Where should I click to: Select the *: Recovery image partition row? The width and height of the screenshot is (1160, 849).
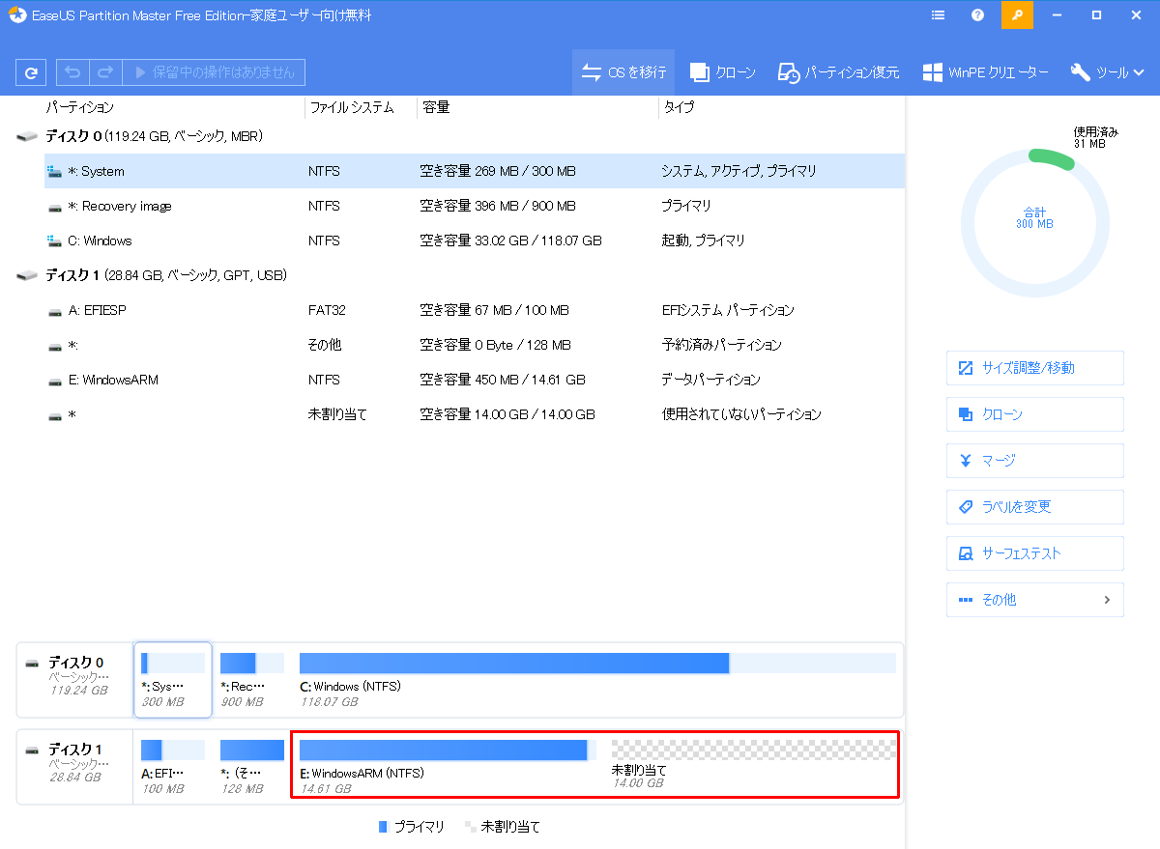(x=475, y=206)
